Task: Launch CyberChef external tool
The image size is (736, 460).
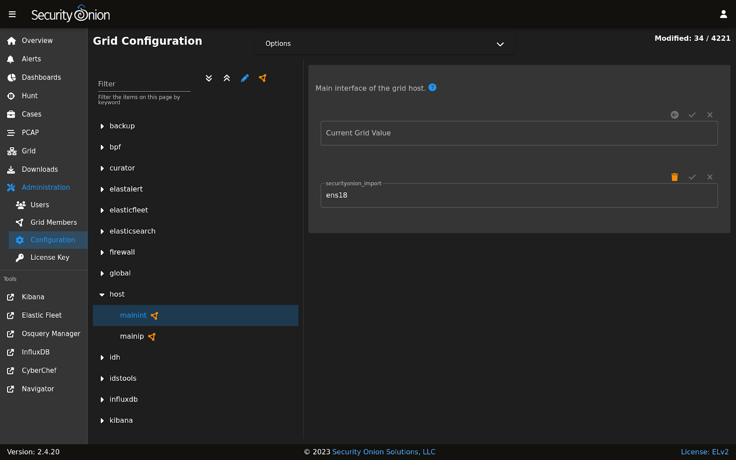Action: tap(44, 370)
